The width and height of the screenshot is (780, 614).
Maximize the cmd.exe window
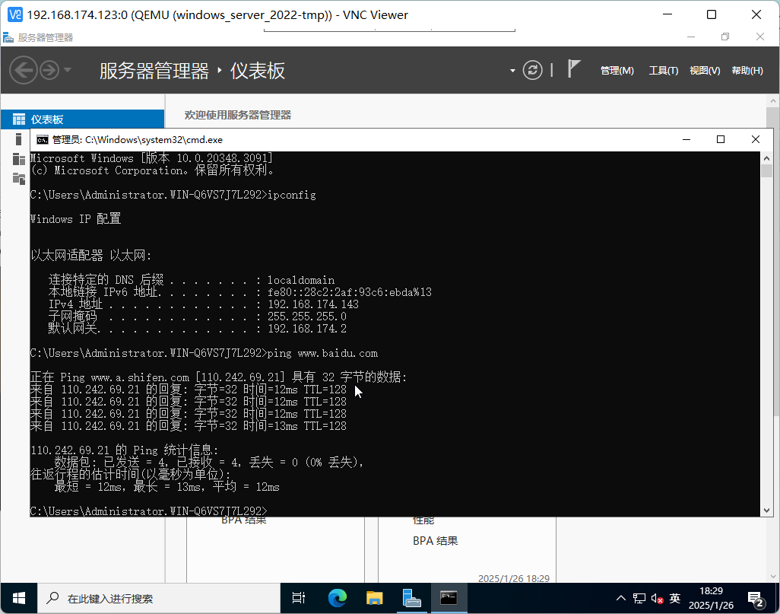pos(720,139)
